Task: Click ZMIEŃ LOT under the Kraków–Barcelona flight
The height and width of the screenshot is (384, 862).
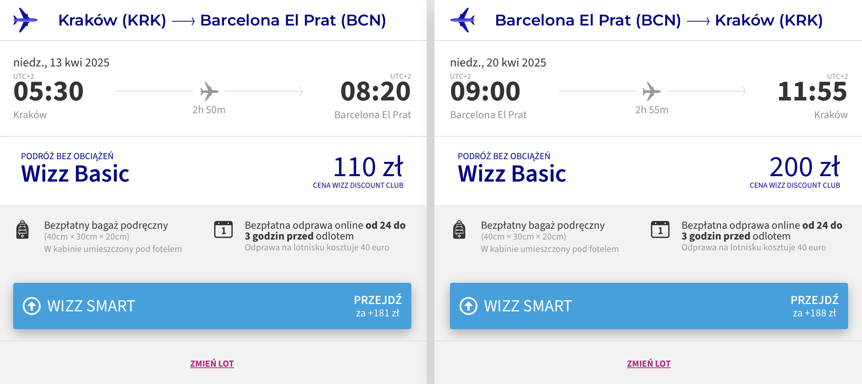Action: [x=212, y=364]
